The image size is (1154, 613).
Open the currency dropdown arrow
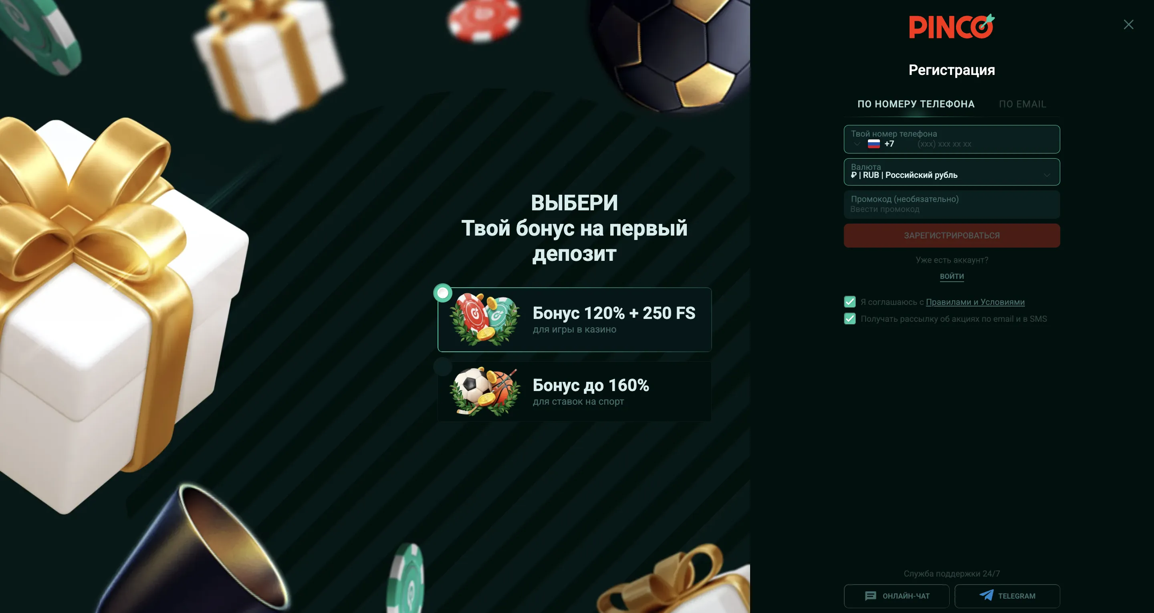coord(1047,175)
